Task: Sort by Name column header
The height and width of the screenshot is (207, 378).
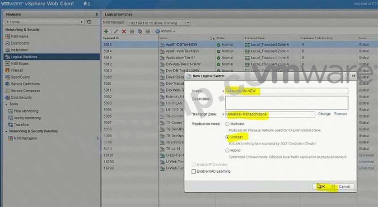Action: coord(163,38)
